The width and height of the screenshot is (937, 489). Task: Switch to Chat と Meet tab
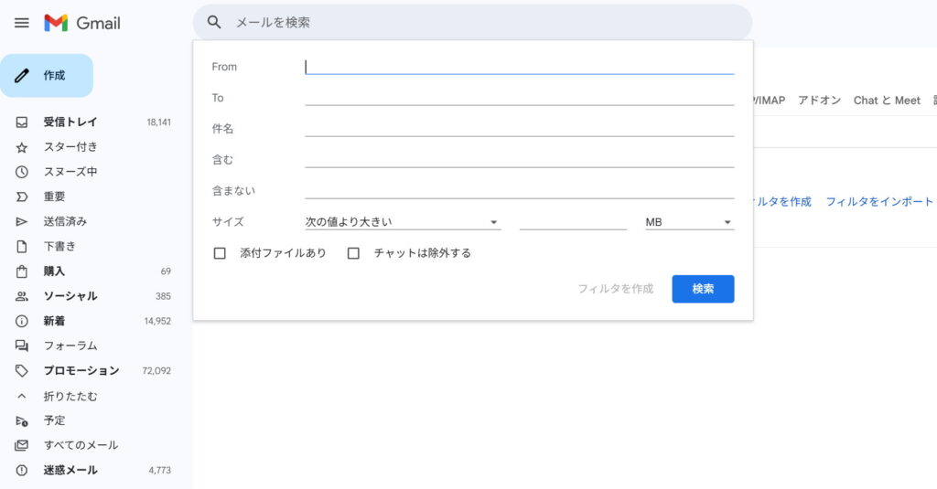887,101
